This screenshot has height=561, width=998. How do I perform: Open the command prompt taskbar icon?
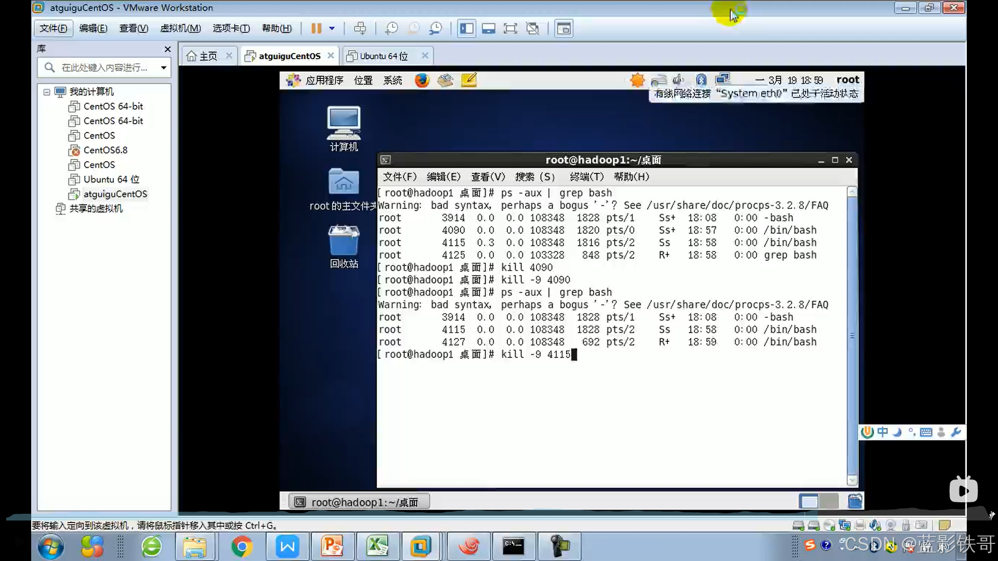[513, 546]
